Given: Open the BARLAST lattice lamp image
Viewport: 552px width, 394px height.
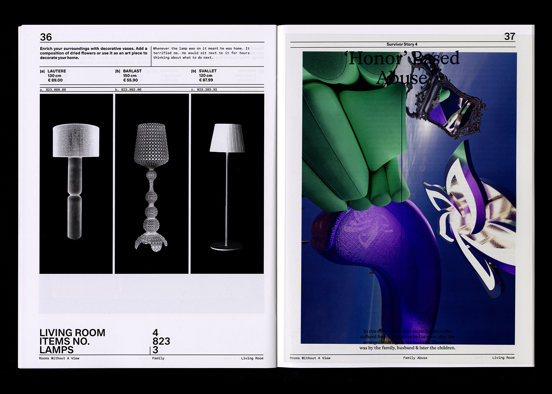Looking at the screenshot, I should [152, 184].
